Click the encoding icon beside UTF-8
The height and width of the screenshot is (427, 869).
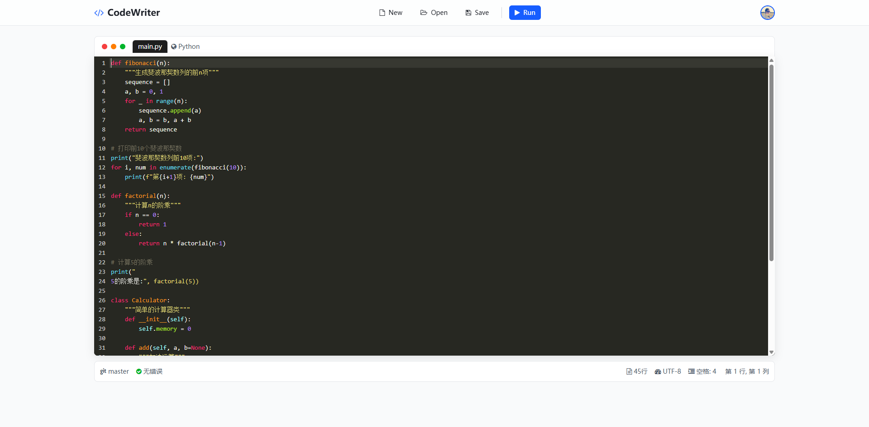pos(658,371)
